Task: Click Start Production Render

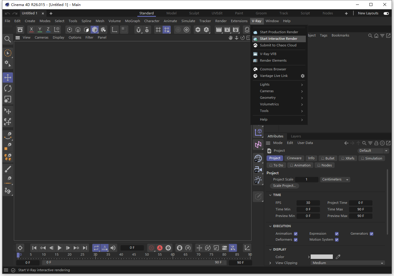Action: pyautogui.click(x=279, y=32)
